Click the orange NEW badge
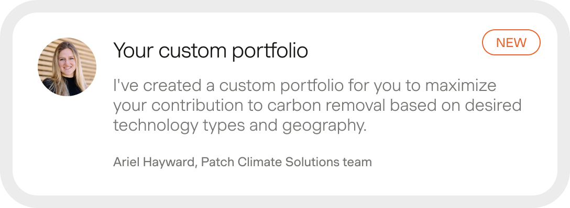 point(511,42)
